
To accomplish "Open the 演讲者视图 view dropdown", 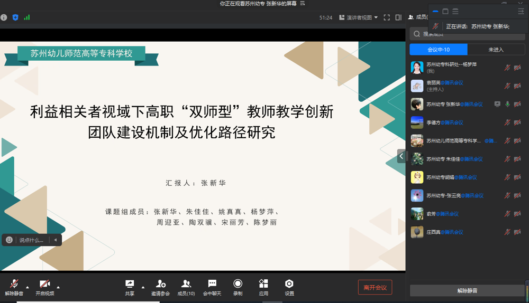I will coord(359,17).
